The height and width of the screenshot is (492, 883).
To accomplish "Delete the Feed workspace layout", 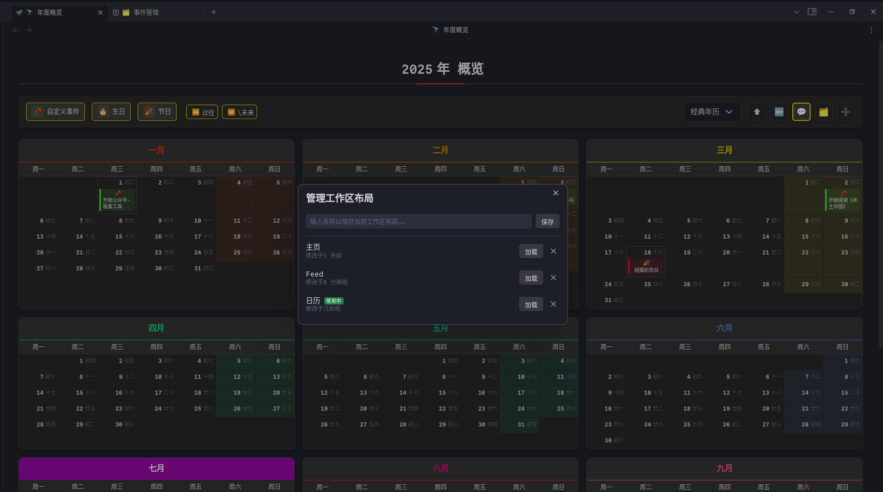I will coord(553,278).
